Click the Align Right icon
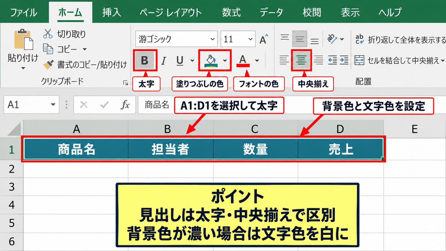The image size is (446, 251). pyautogui.click(x=318, y=60)
